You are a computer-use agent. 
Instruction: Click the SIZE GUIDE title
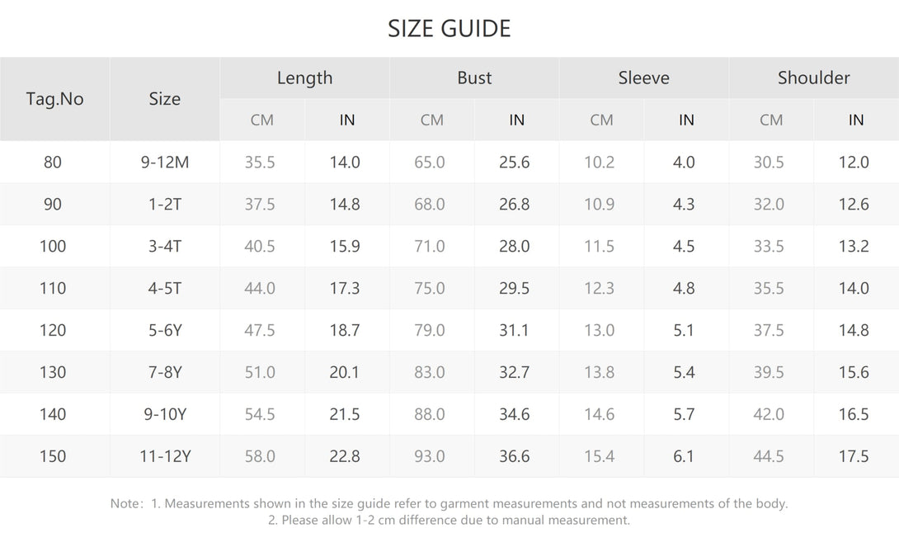tap(449, 29)
